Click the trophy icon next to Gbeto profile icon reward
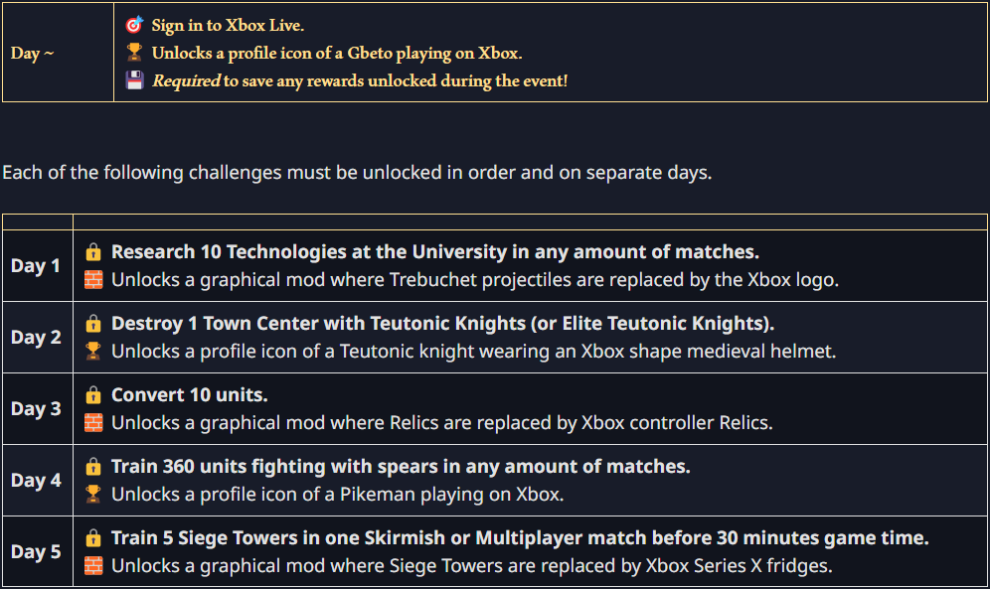 (x=134, y=53)
